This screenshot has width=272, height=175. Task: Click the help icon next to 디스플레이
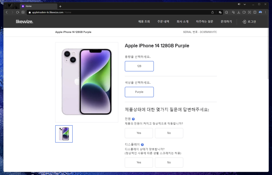tap(142, 145)
